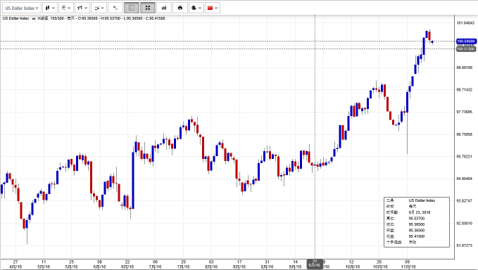
Task: Toggle the grid display button
Action: 132,8
